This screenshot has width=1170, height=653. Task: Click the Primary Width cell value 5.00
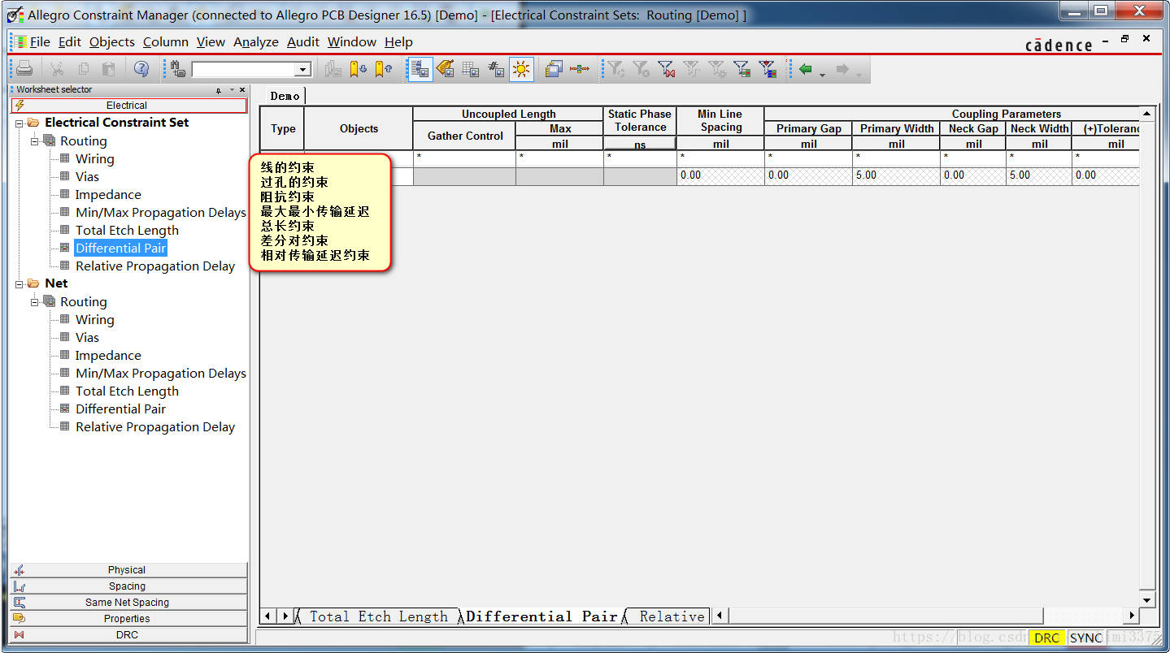(x=896, y=175)
